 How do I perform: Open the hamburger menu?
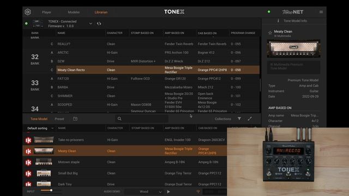click(321, 12)
